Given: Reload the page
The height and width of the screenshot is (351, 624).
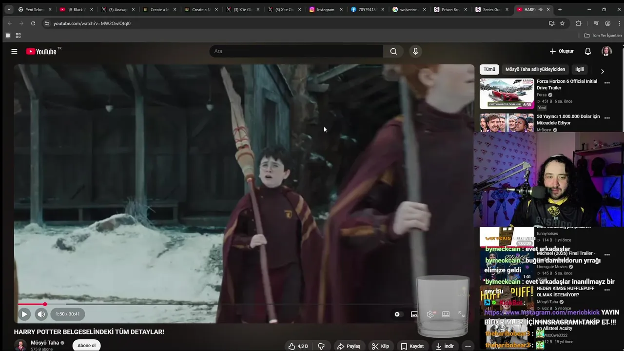Looking at the screenshot, I should pyautogui.click(x=33, y=23).
